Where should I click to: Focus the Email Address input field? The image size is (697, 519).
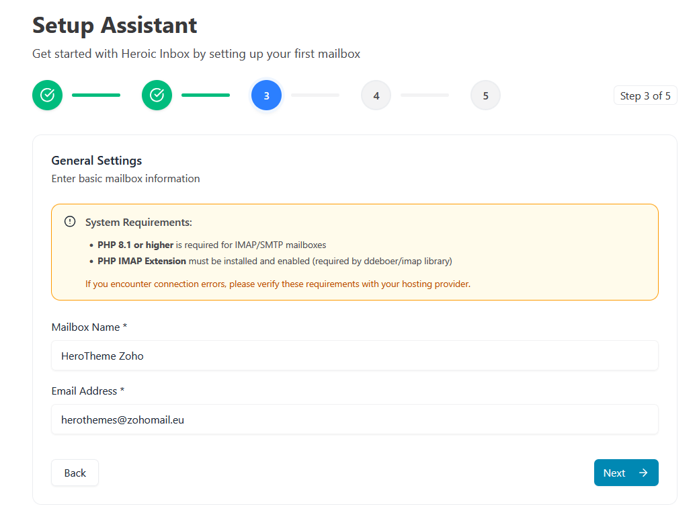[355, 420]
